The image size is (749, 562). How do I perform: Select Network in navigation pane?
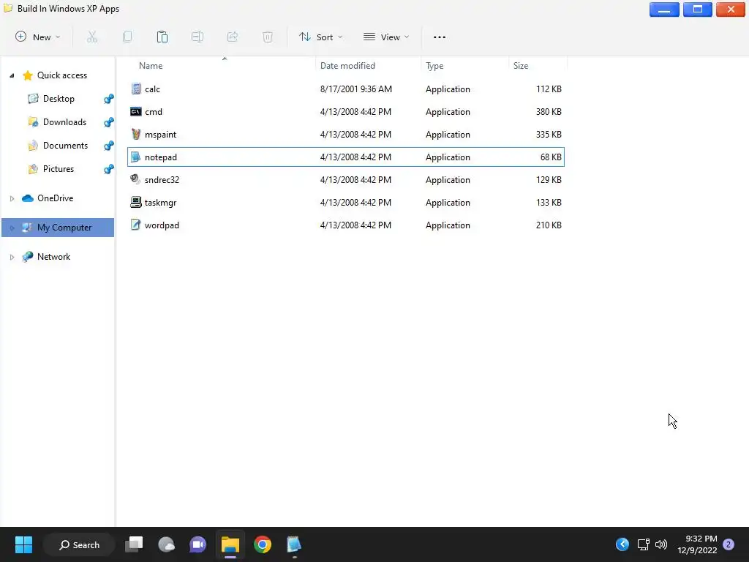(x=53, y=257)
